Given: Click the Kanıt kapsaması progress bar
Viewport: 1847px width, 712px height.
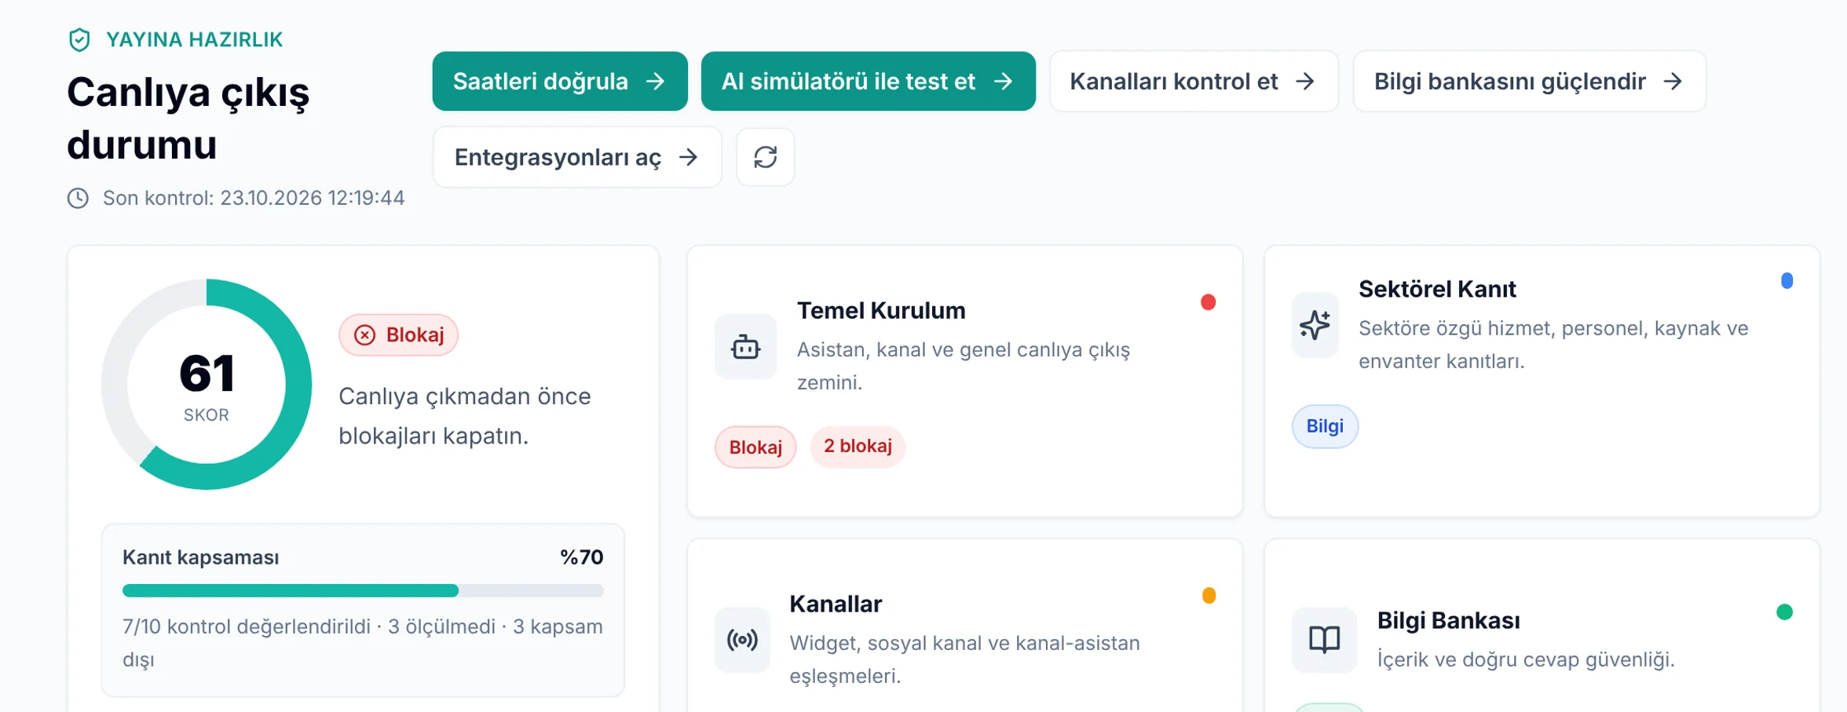Looking at the screenshot, I should point(363,590).
